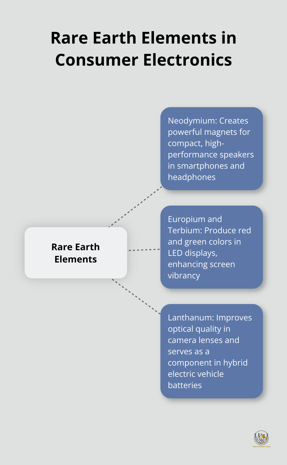Select the Europium and Terbium description box
Viewport: 287px width, 465px height.
[211, 247]
